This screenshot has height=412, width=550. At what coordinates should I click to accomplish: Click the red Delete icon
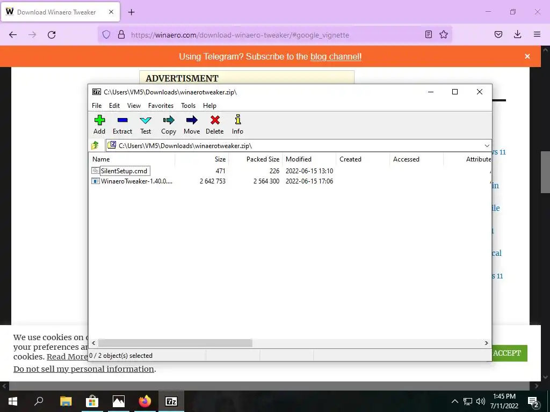click(x=215, y=124)
